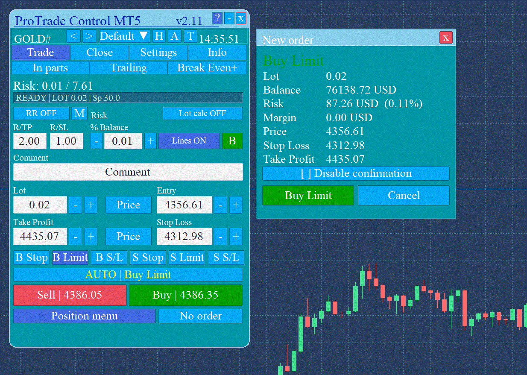This screenshot has height=375, width=527.
Task: Click the Lot field showing 0.02
Action: [40, 205]
